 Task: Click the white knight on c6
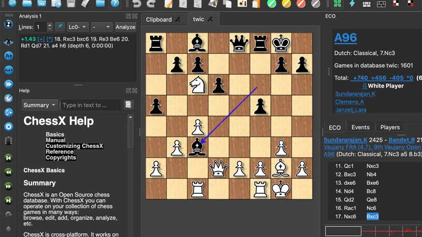(x=197, y=85)
